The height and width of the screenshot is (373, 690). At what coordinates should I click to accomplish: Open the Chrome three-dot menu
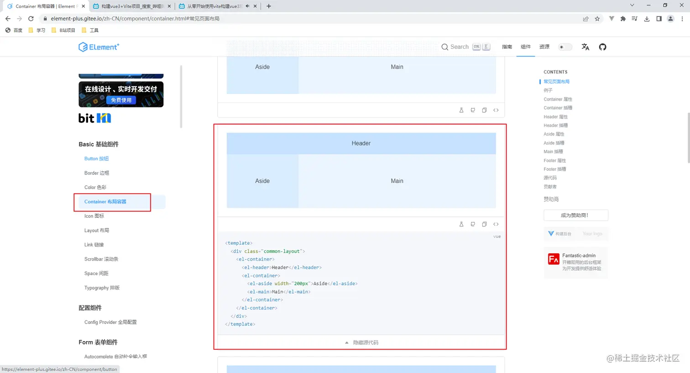(682, 19)
